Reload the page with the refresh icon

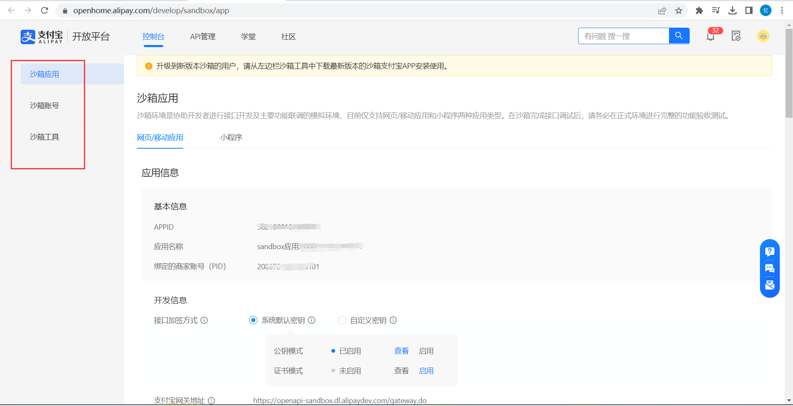click(x=45, y=10)
